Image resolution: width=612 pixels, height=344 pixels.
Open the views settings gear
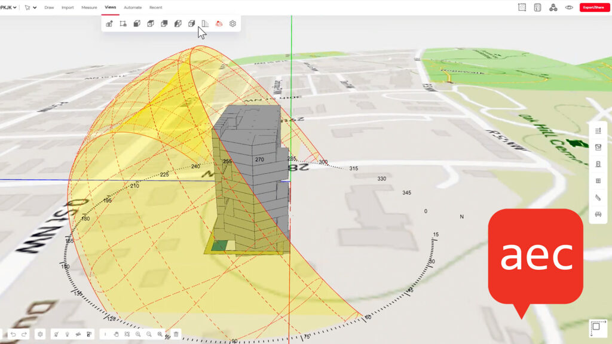click(232, 23)
